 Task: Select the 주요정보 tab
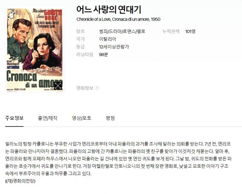pyautogui.click(x=14, y=118)
